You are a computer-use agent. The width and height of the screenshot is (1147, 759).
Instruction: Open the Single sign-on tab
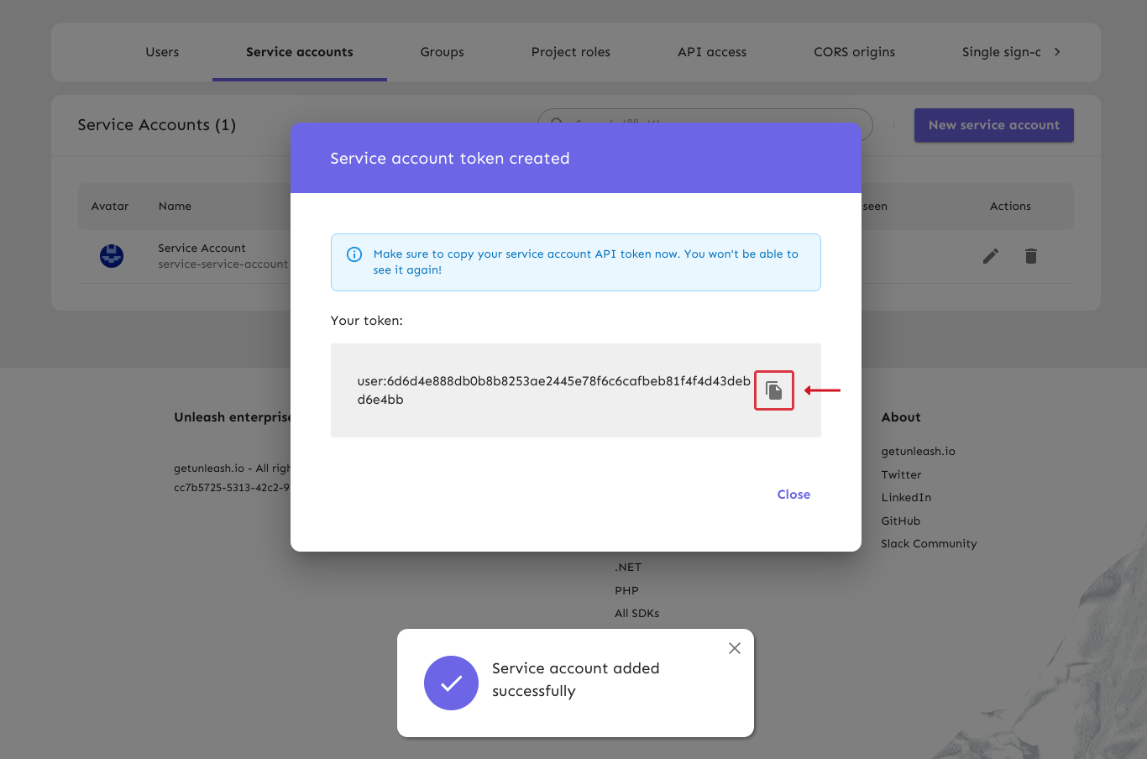[x=1001, y=52]
